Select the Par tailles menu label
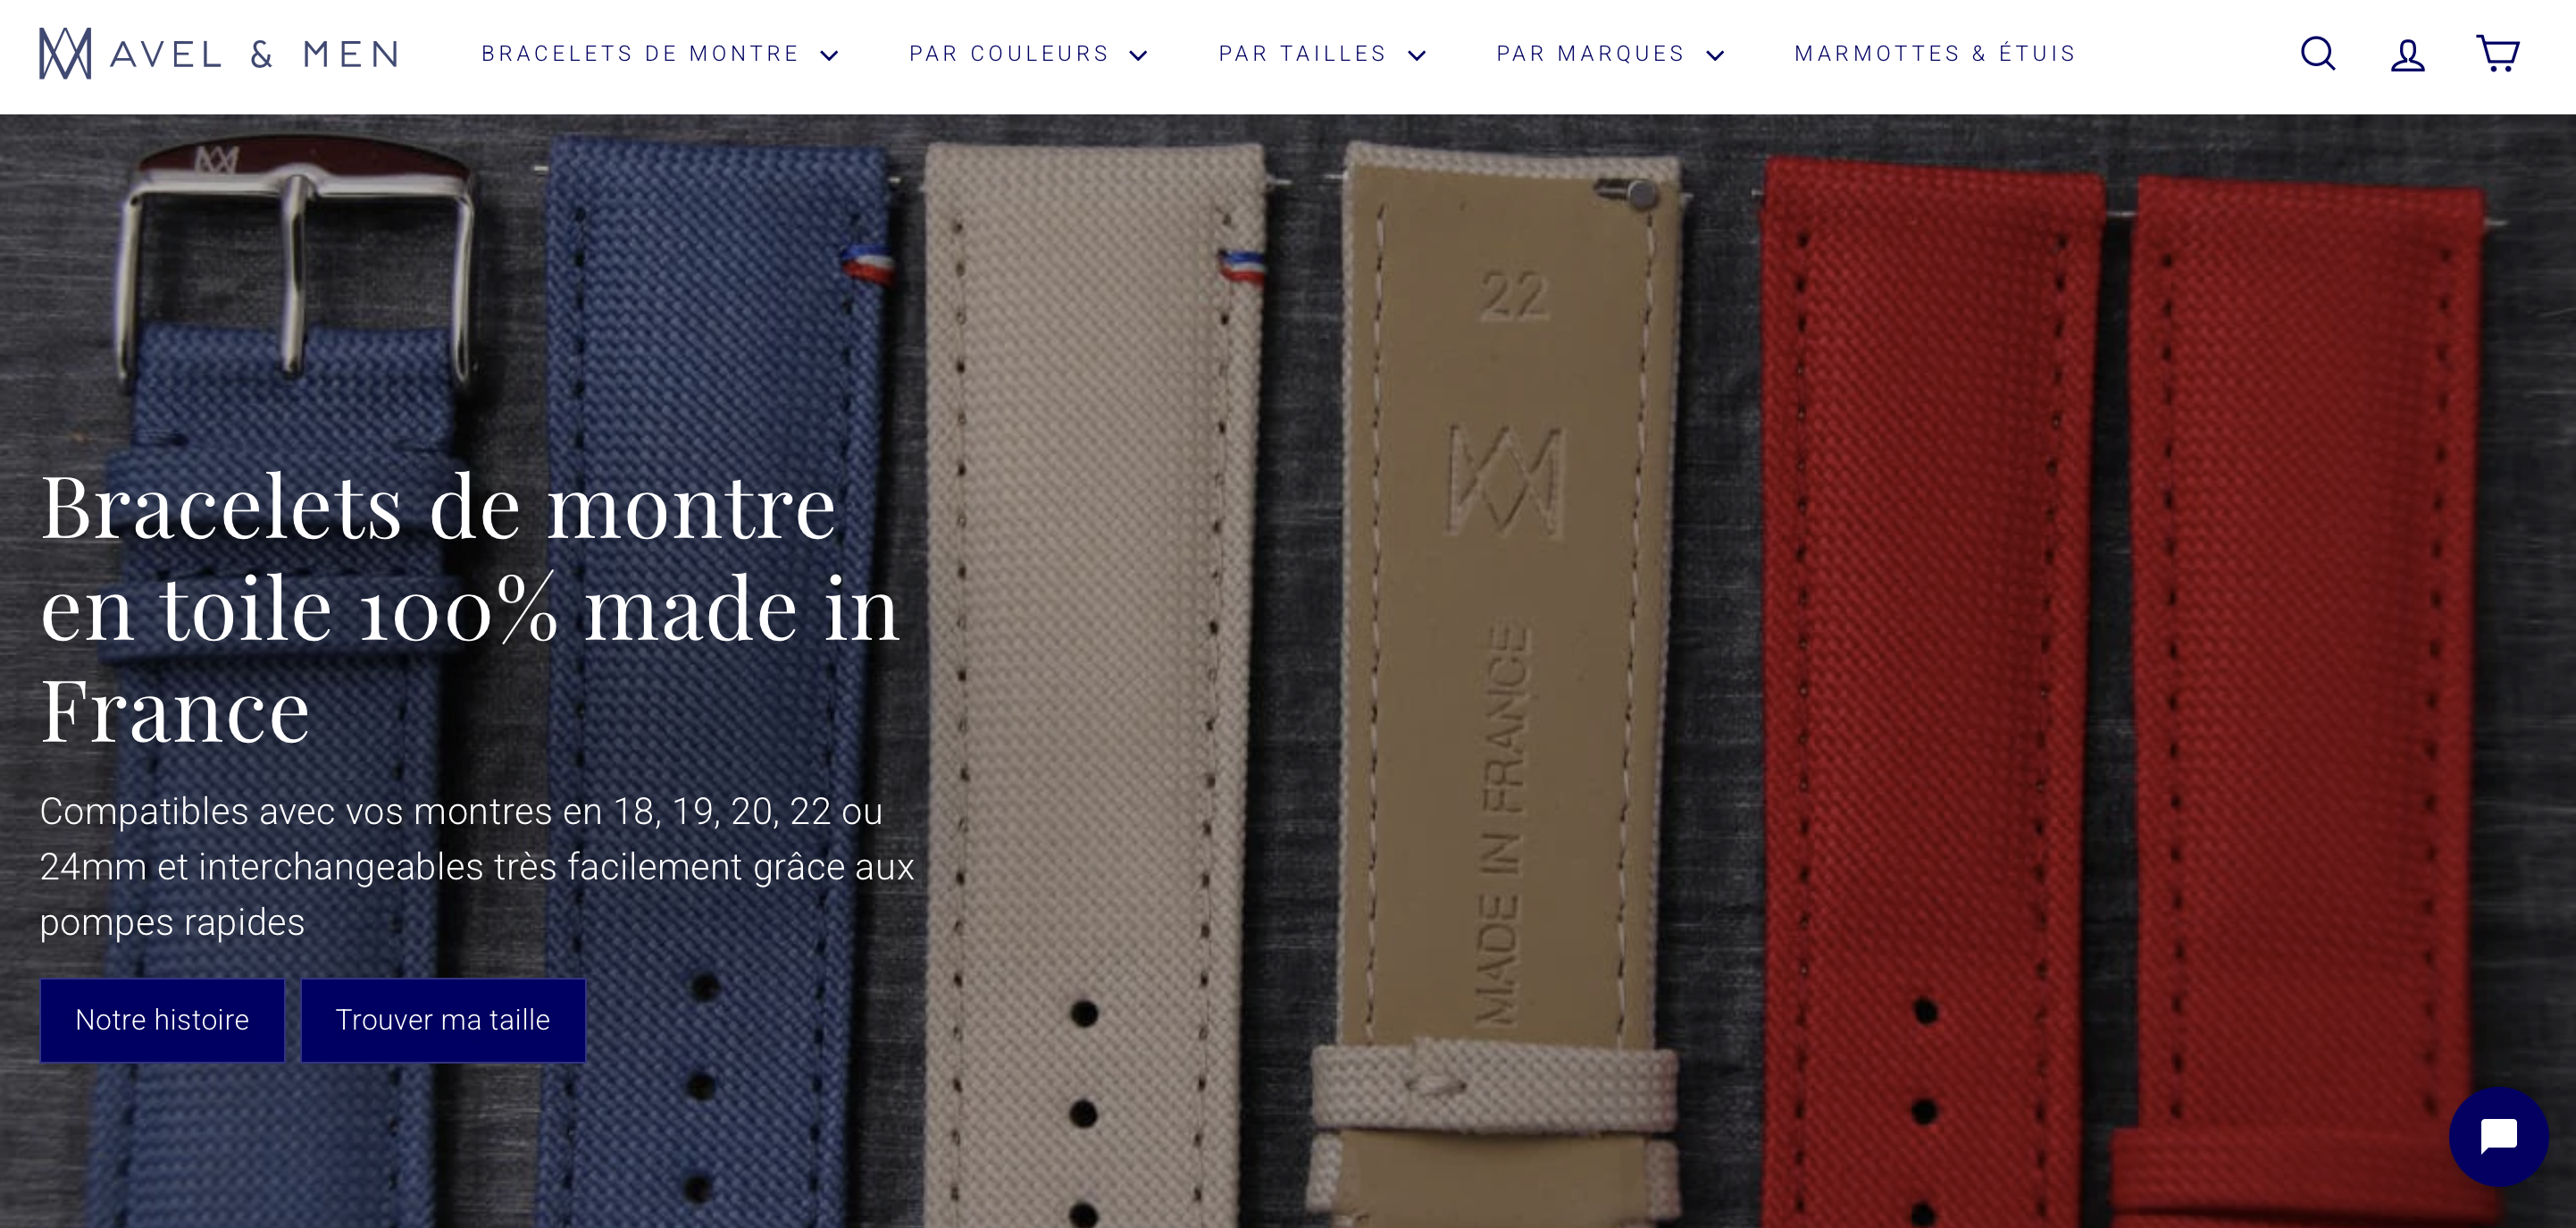The width and height of the screenshot is (2576, 1228). point(1302,53)
